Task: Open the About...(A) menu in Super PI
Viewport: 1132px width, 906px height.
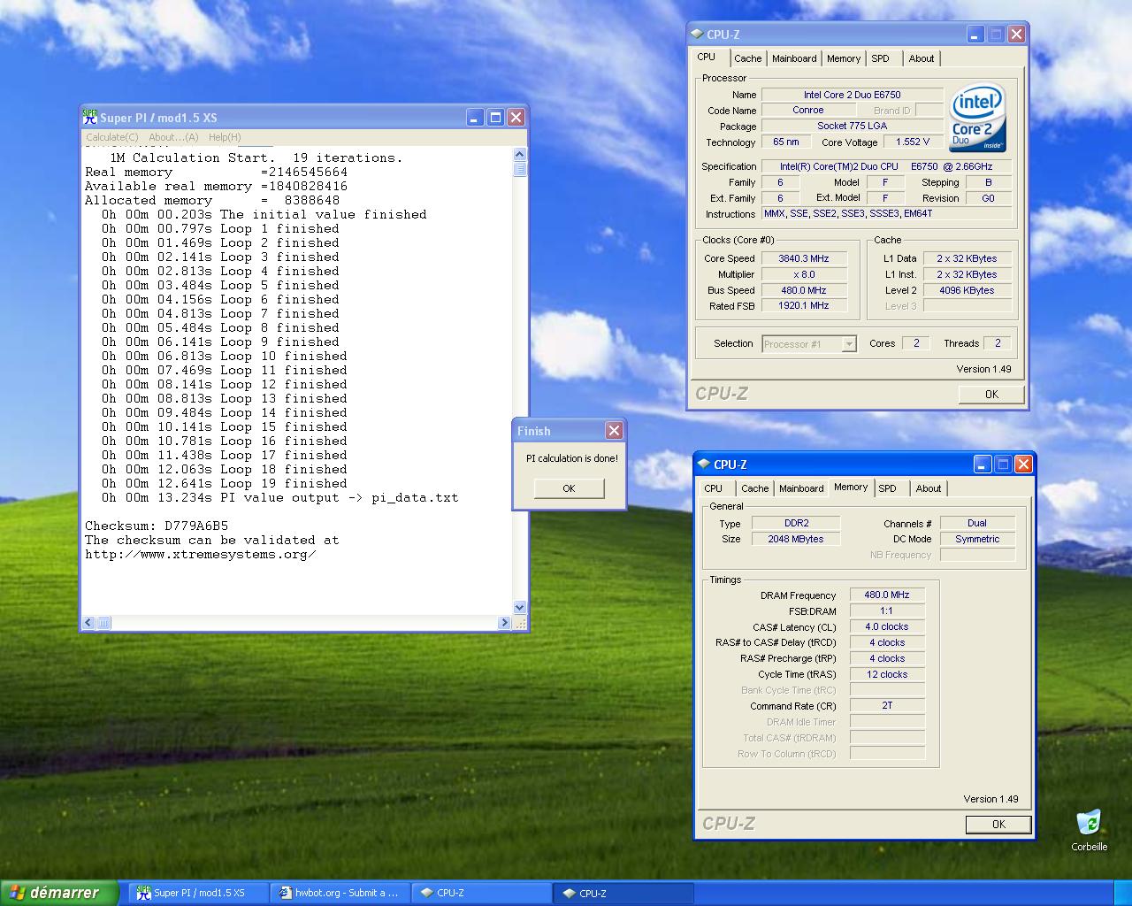Action: click(x=173, y=137)
